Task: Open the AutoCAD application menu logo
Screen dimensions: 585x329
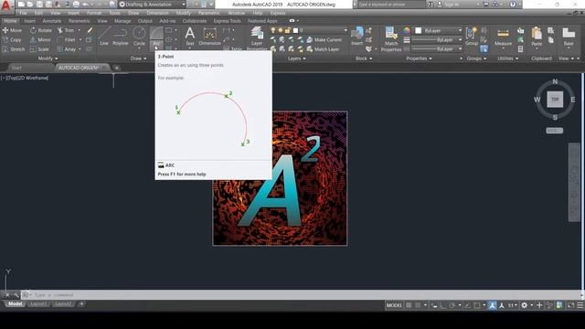Action: (x=6, y=5)
